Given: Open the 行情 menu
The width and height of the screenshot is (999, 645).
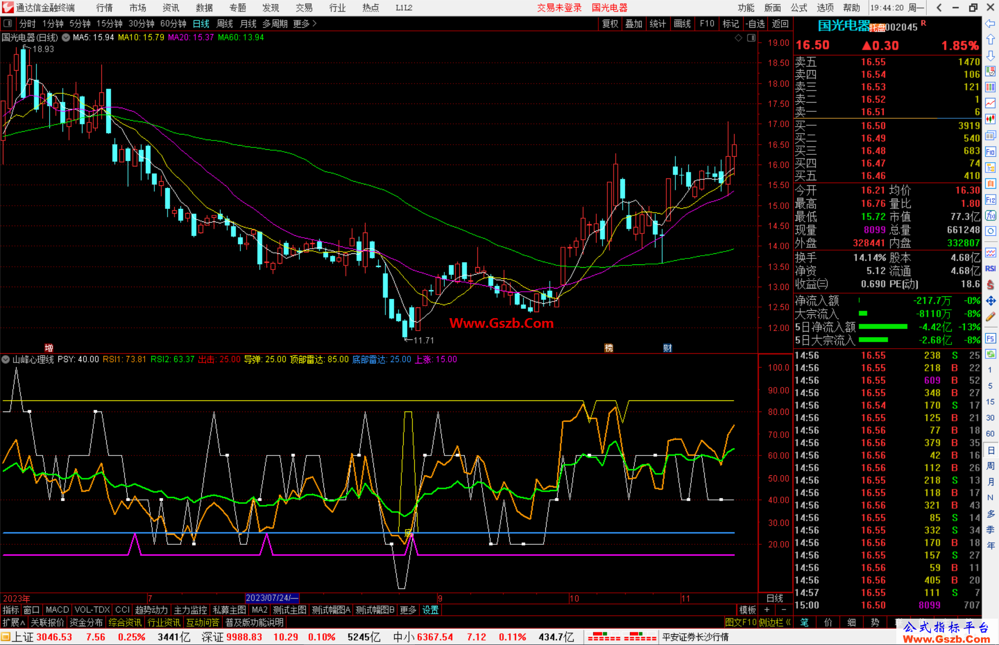Looking at the screenshot, I should pos(105,8).
